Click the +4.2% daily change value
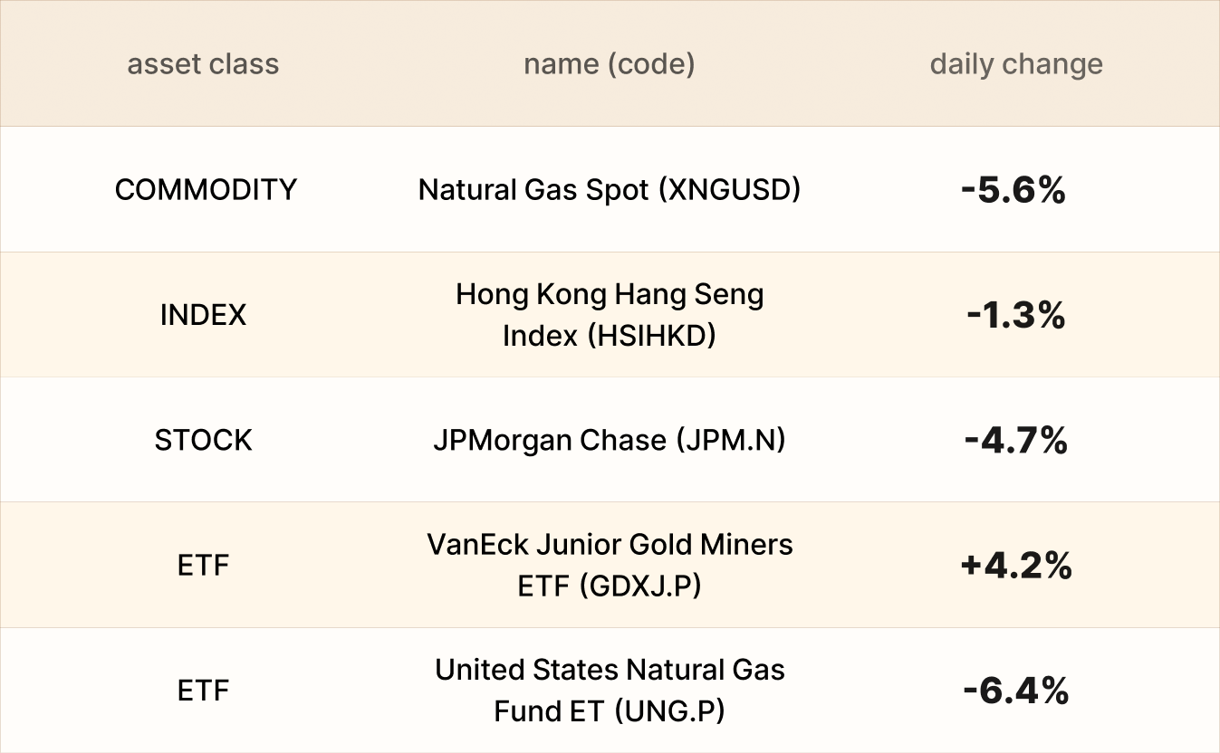1220x753 pixels. click(1016, 566)
